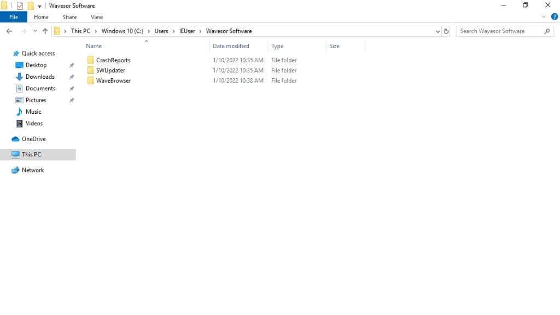The image size is (560, 315).
Task: Open the recent locations dropdown arrow
Action: [35, 31]
